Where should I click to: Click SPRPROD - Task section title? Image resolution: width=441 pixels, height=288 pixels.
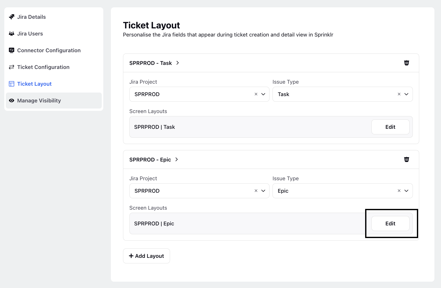click(150, 63)
